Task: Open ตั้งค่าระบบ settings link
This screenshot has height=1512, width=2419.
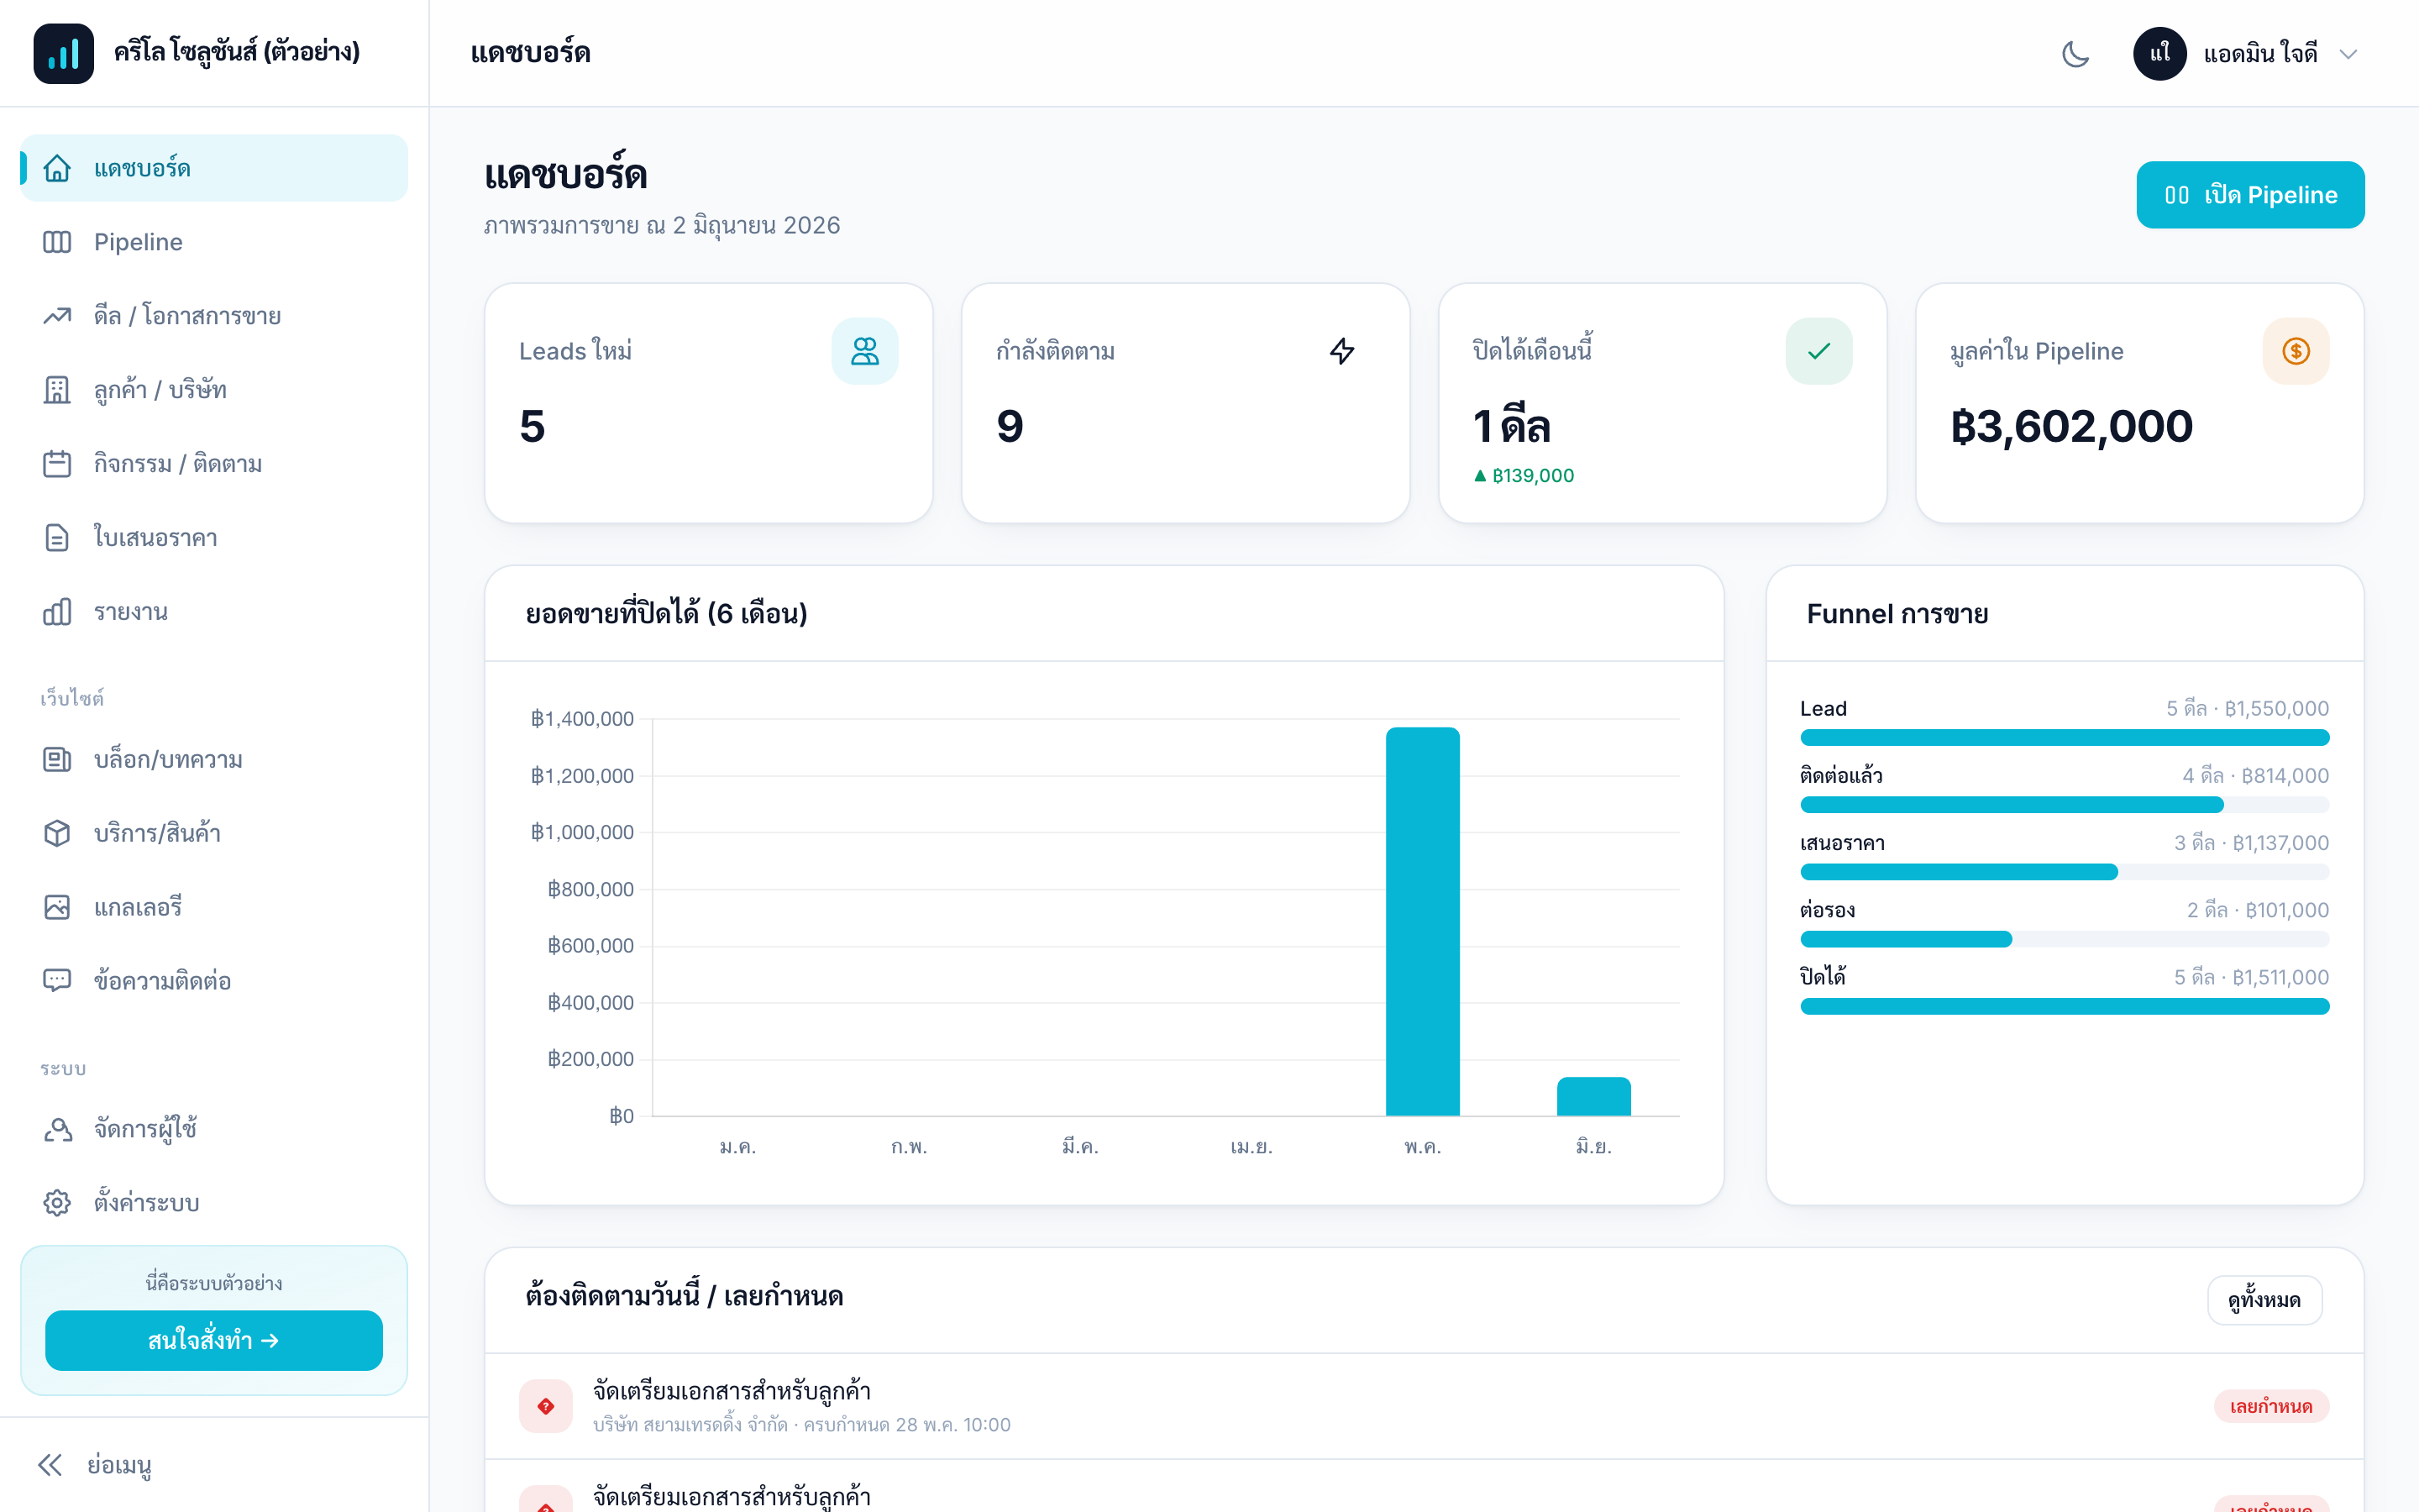Action: 214,1203
